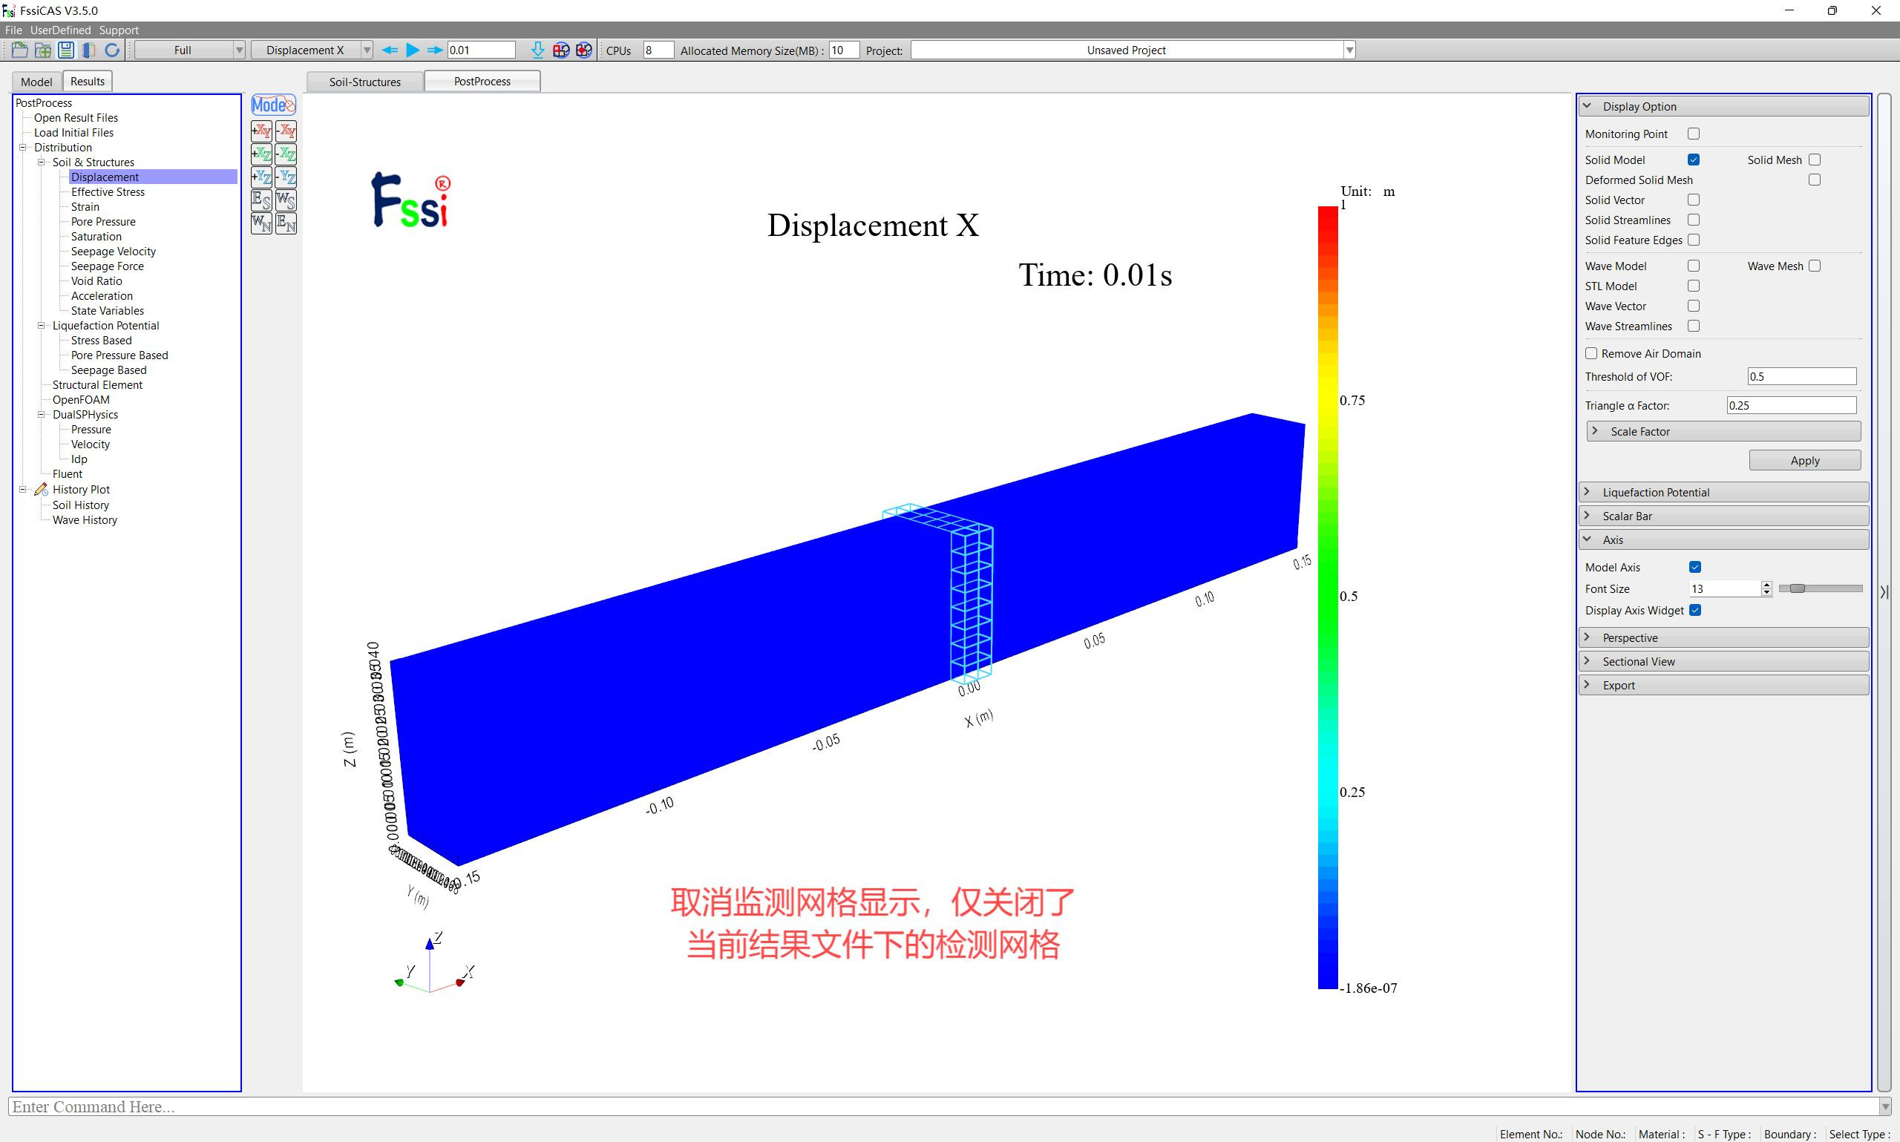1900x1142 pixels.
Task: Click the open project folder icon
Action: point(20,50)
